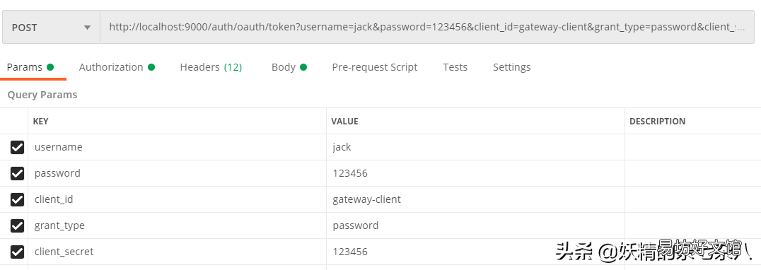Image resolution: width=761 pixels, height=270 pixels.
Task: Click description cell of username row
Action: 692,147
